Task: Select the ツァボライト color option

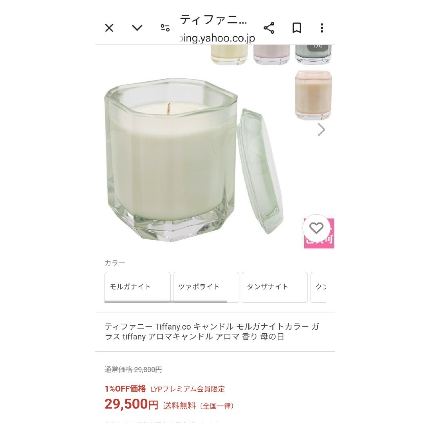Action: click(206, 287)
